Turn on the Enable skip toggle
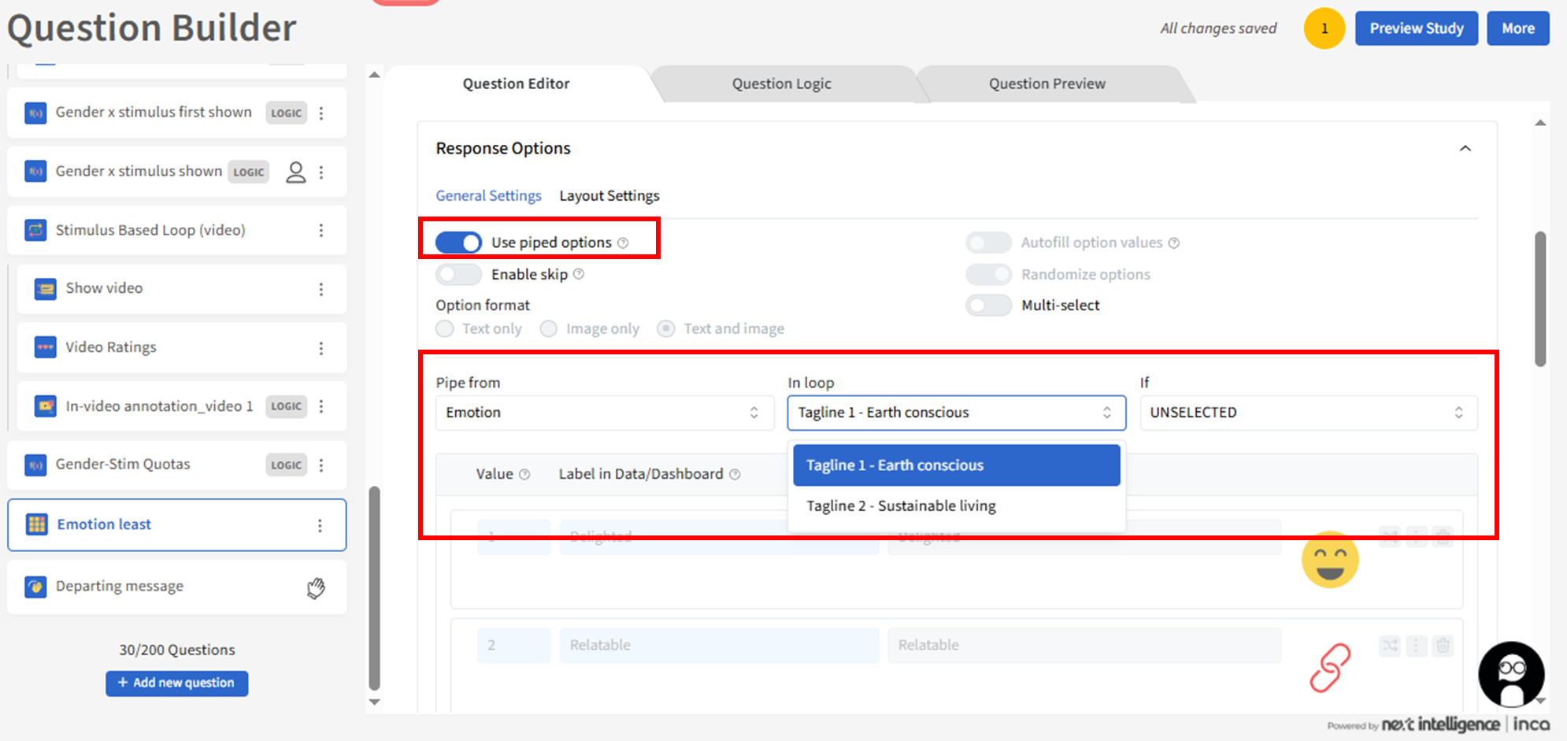1567x741 pixels. [x=458, y=274]
